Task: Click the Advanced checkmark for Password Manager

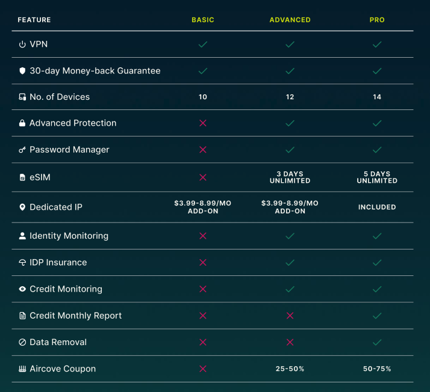Action: coord(290,150)
